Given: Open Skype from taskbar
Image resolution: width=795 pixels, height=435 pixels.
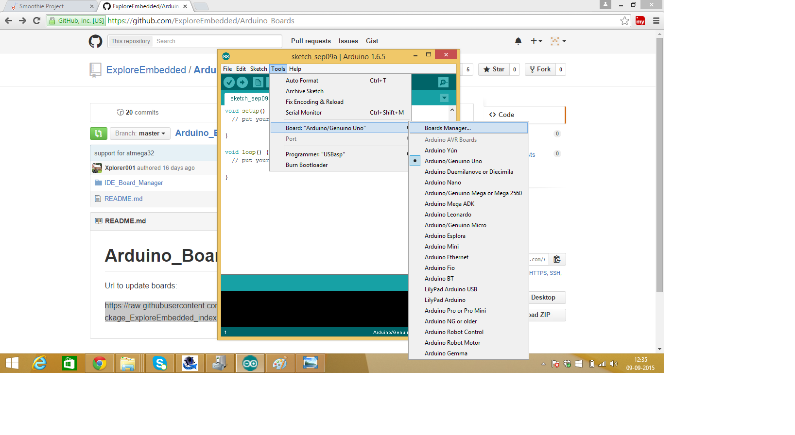Looking at the screenshot, I should [x=160, y=363].
